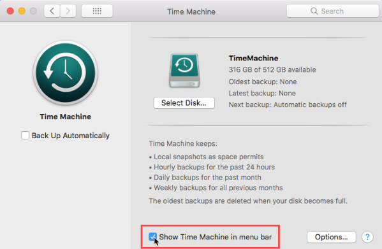
Task: Select the bold TimeMachine disk name
Action: pos(253,58)
